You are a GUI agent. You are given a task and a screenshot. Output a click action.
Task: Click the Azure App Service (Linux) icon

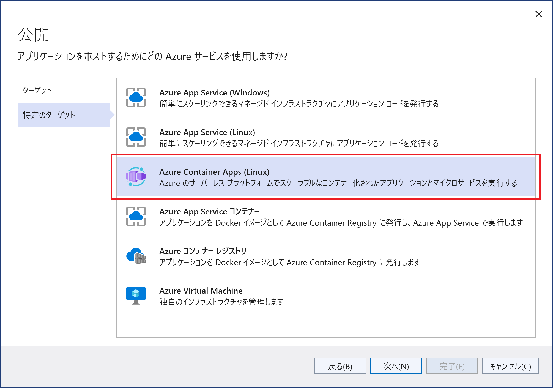(x=136, y=137)
